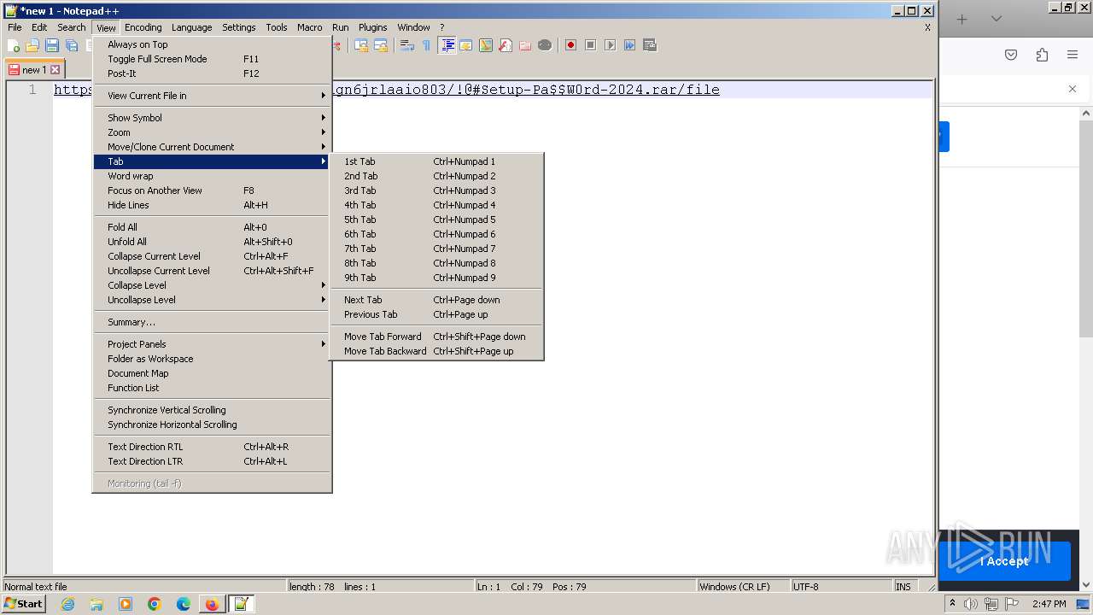Open Firefox list all tabs chevron
The height and width of the screenshot is (615, 1093).
click(x=997, y=19)
